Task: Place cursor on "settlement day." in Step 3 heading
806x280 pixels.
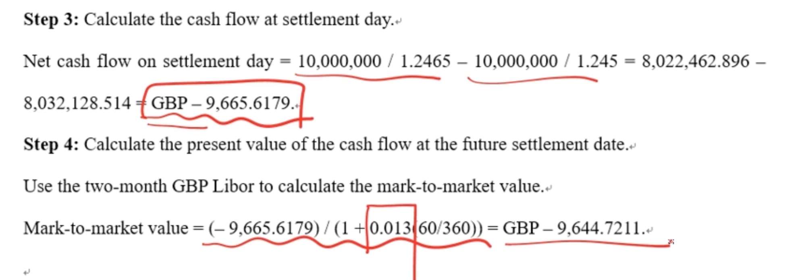Action: tap(338, 20)
